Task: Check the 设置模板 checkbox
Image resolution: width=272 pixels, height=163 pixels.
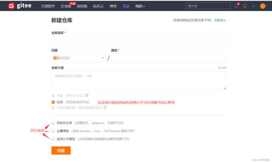Action: pos(53,131)
